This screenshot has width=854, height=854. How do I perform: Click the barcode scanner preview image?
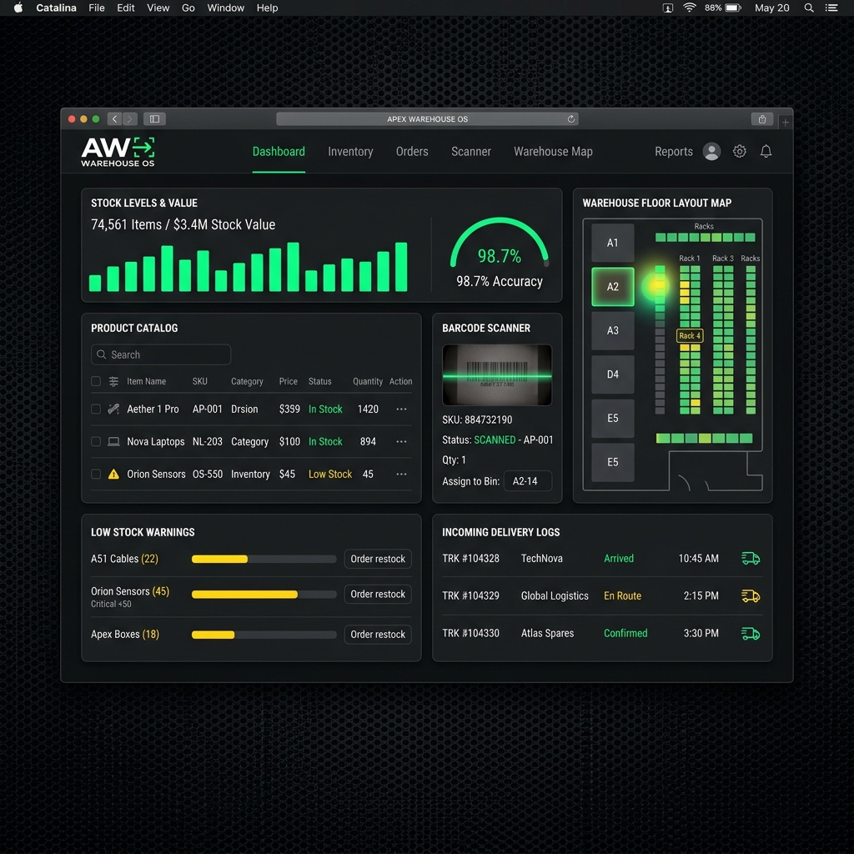[497, 374]
